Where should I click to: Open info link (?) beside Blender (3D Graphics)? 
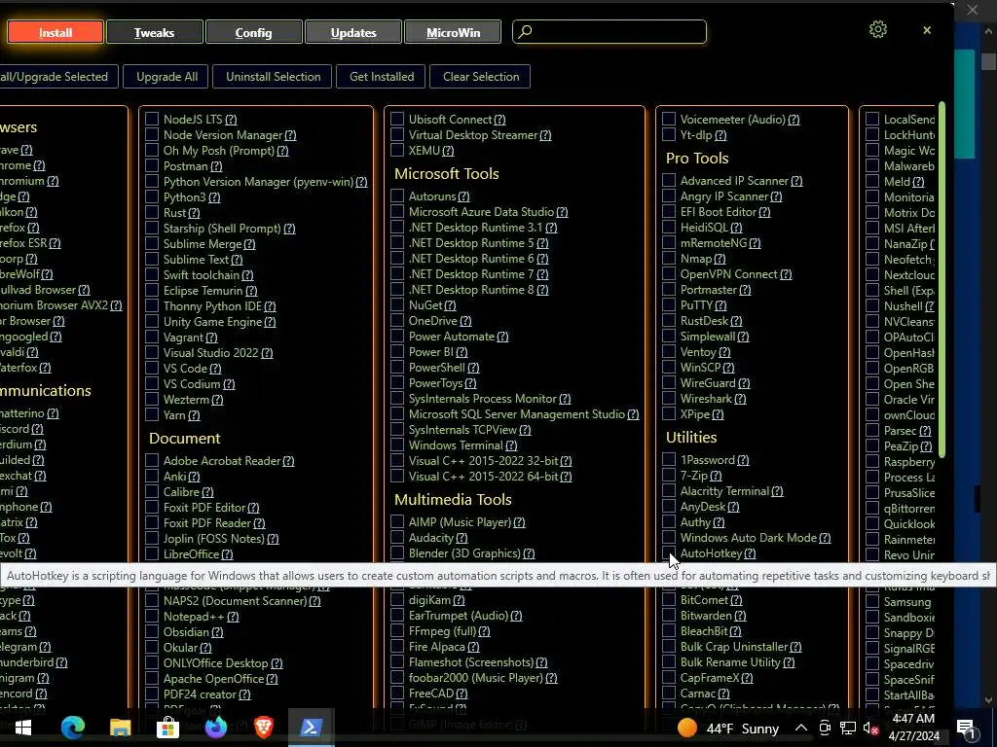coord(529,553)
